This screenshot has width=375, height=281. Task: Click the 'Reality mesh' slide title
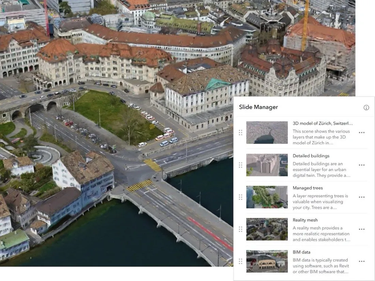[305, 220]
